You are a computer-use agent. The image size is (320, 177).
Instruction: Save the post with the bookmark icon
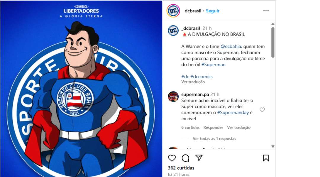[x=266, y=158]
